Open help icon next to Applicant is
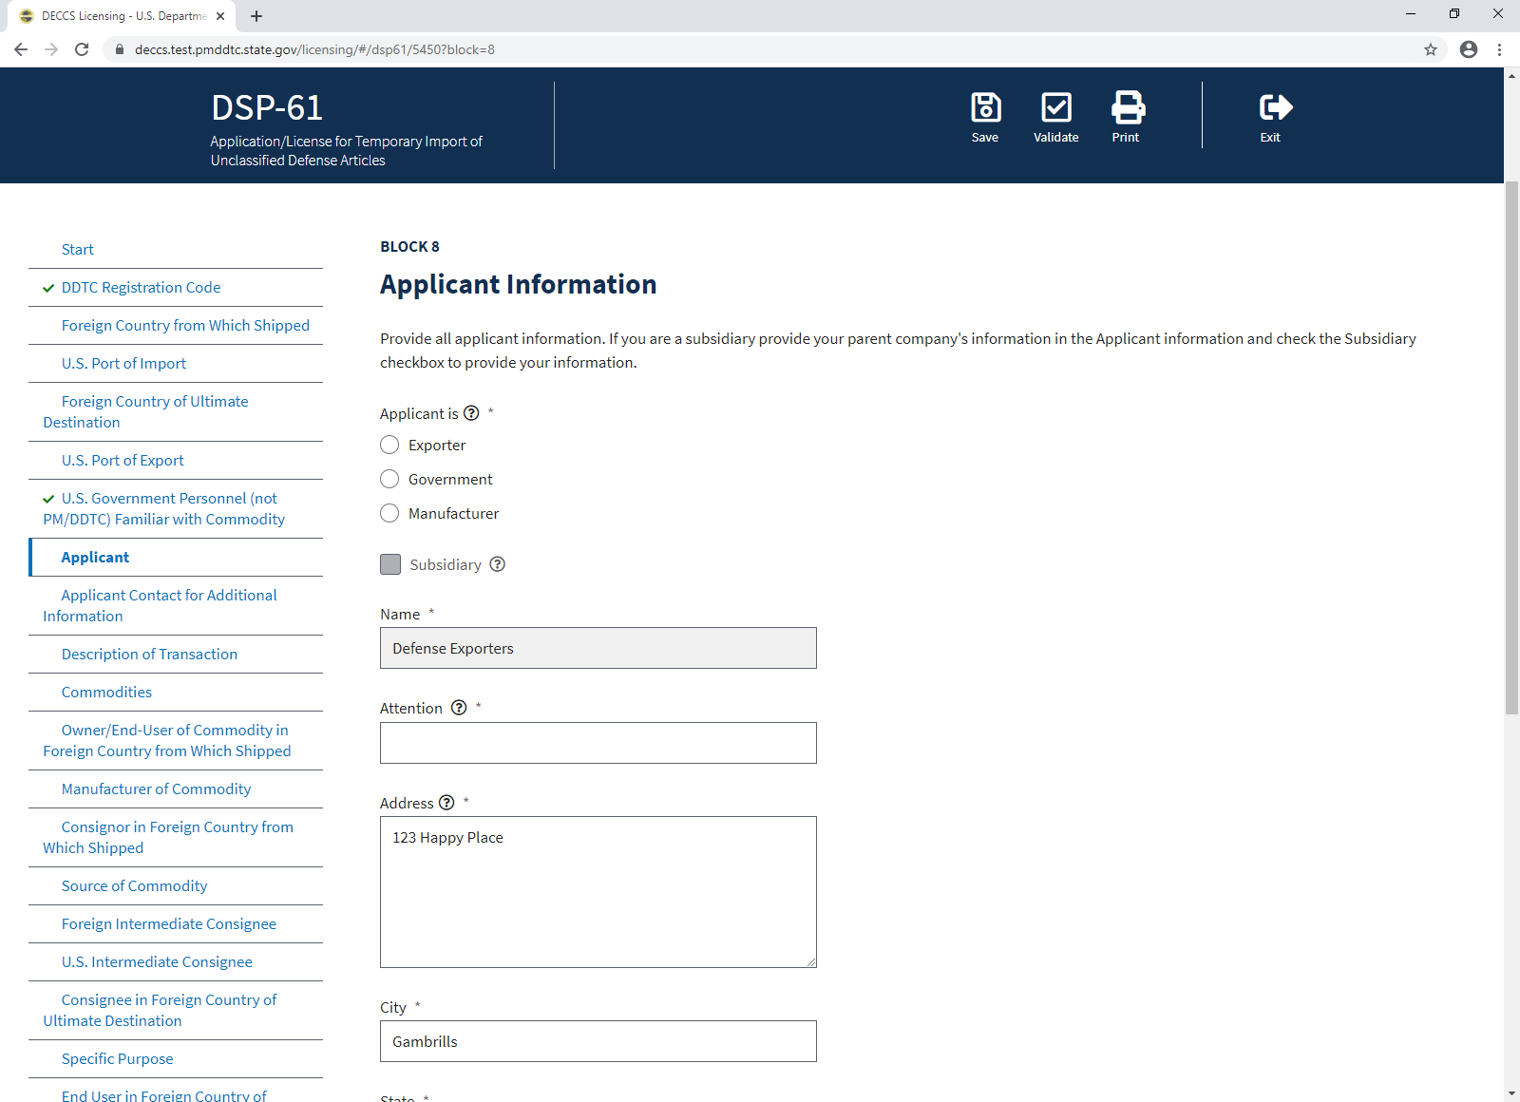The height and width of the screenshot is (1102, 1520). coord(471,413)
